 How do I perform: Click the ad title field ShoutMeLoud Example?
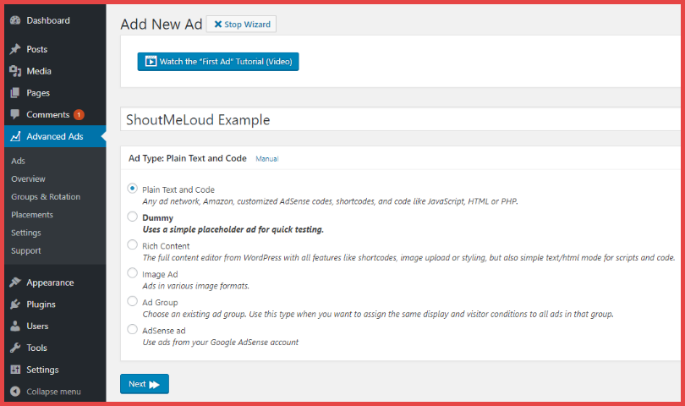click(400, 119)
